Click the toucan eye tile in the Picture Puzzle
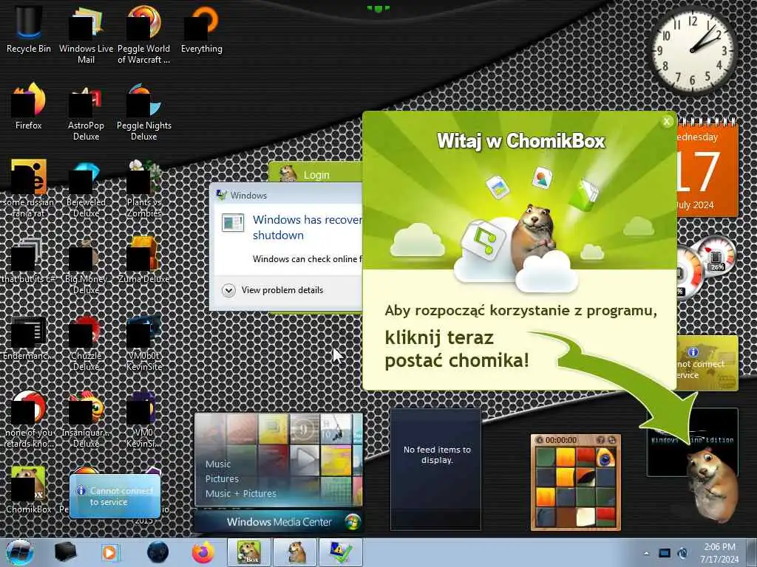 point(605,458)
